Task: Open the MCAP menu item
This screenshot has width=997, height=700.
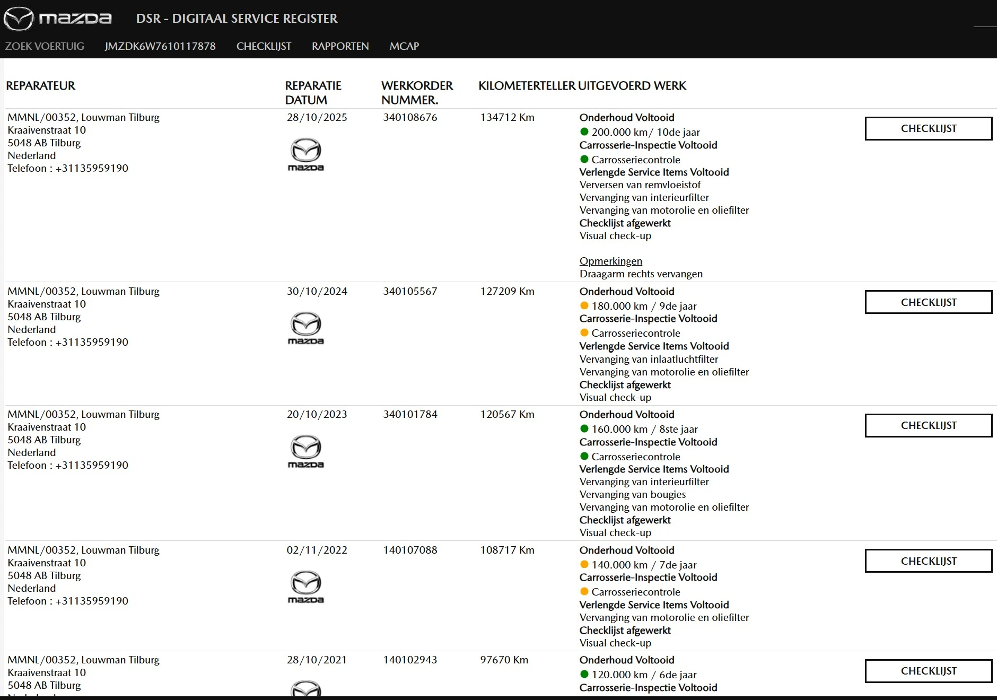Action: click(x=404, y=46)
